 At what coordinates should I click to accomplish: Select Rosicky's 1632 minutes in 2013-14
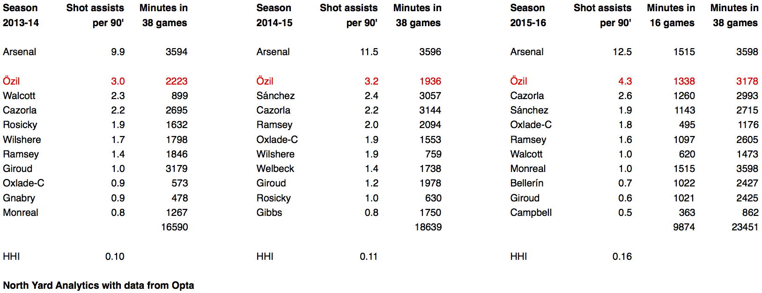tap(177, 125)
